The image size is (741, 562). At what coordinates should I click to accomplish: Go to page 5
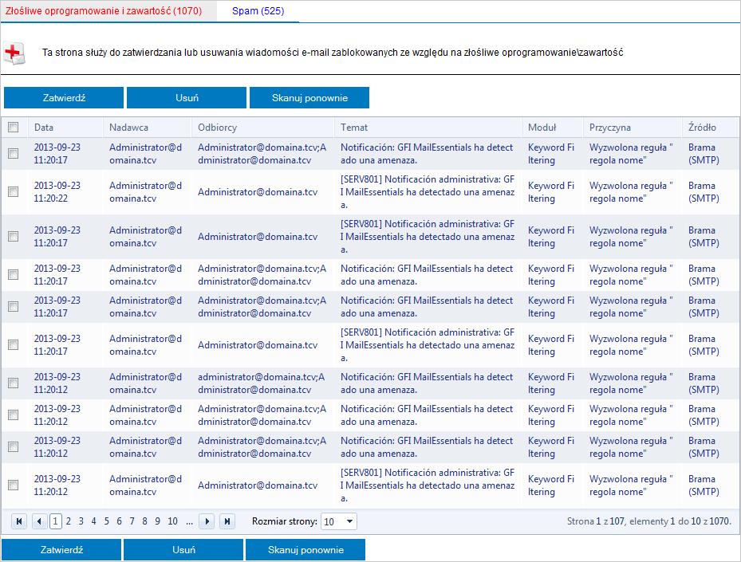pos(106,521)
